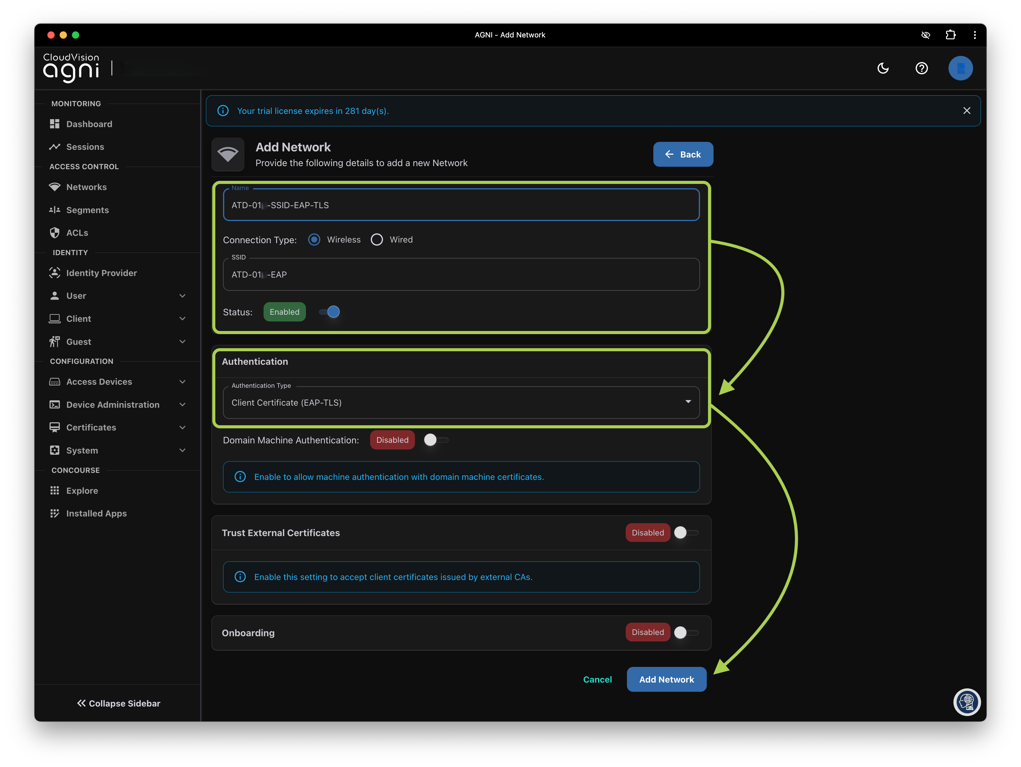Toggle dark mode moon icon
Screen dimensions: 1021x767
pyautogui.click(x=882, y=68)
